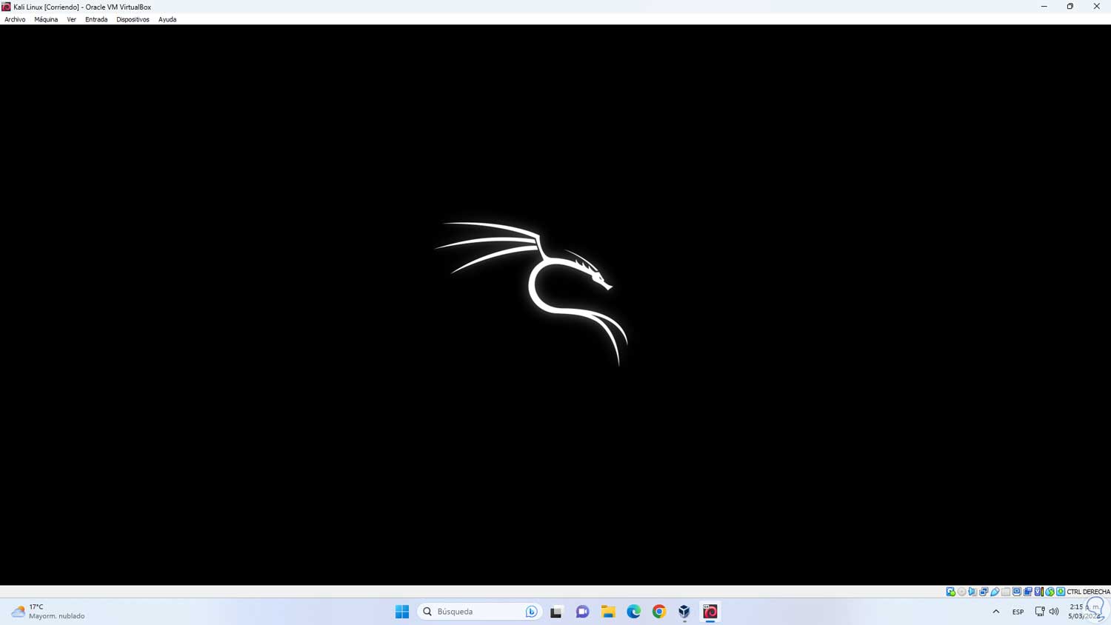
Task: Click the shared folders status icon
Action: click(1006, 592)
